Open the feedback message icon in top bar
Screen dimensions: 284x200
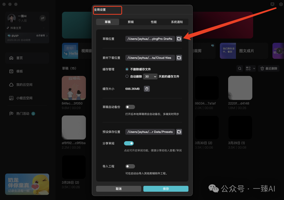(x=272, y=4)
